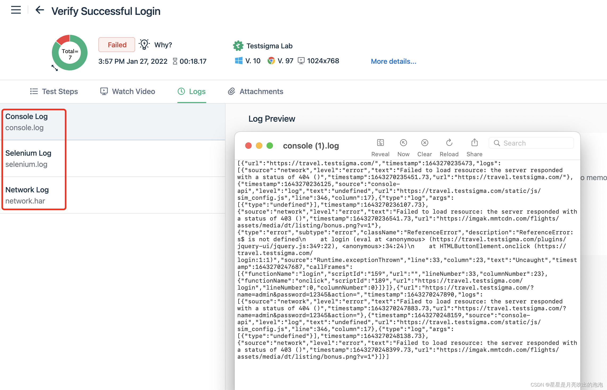The image size is (607, 390).
Task: Click the Verify Successful Login title
Action: tap(106, 11)
